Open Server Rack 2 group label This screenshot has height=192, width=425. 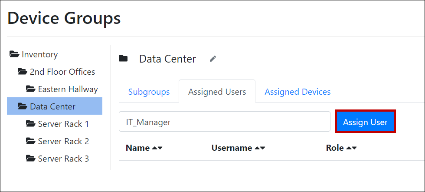pos(63,141)
